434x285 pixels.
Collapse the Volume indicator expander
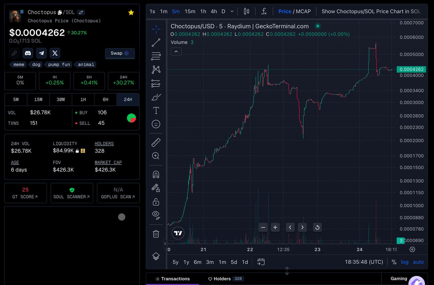[x=176, y=51]
